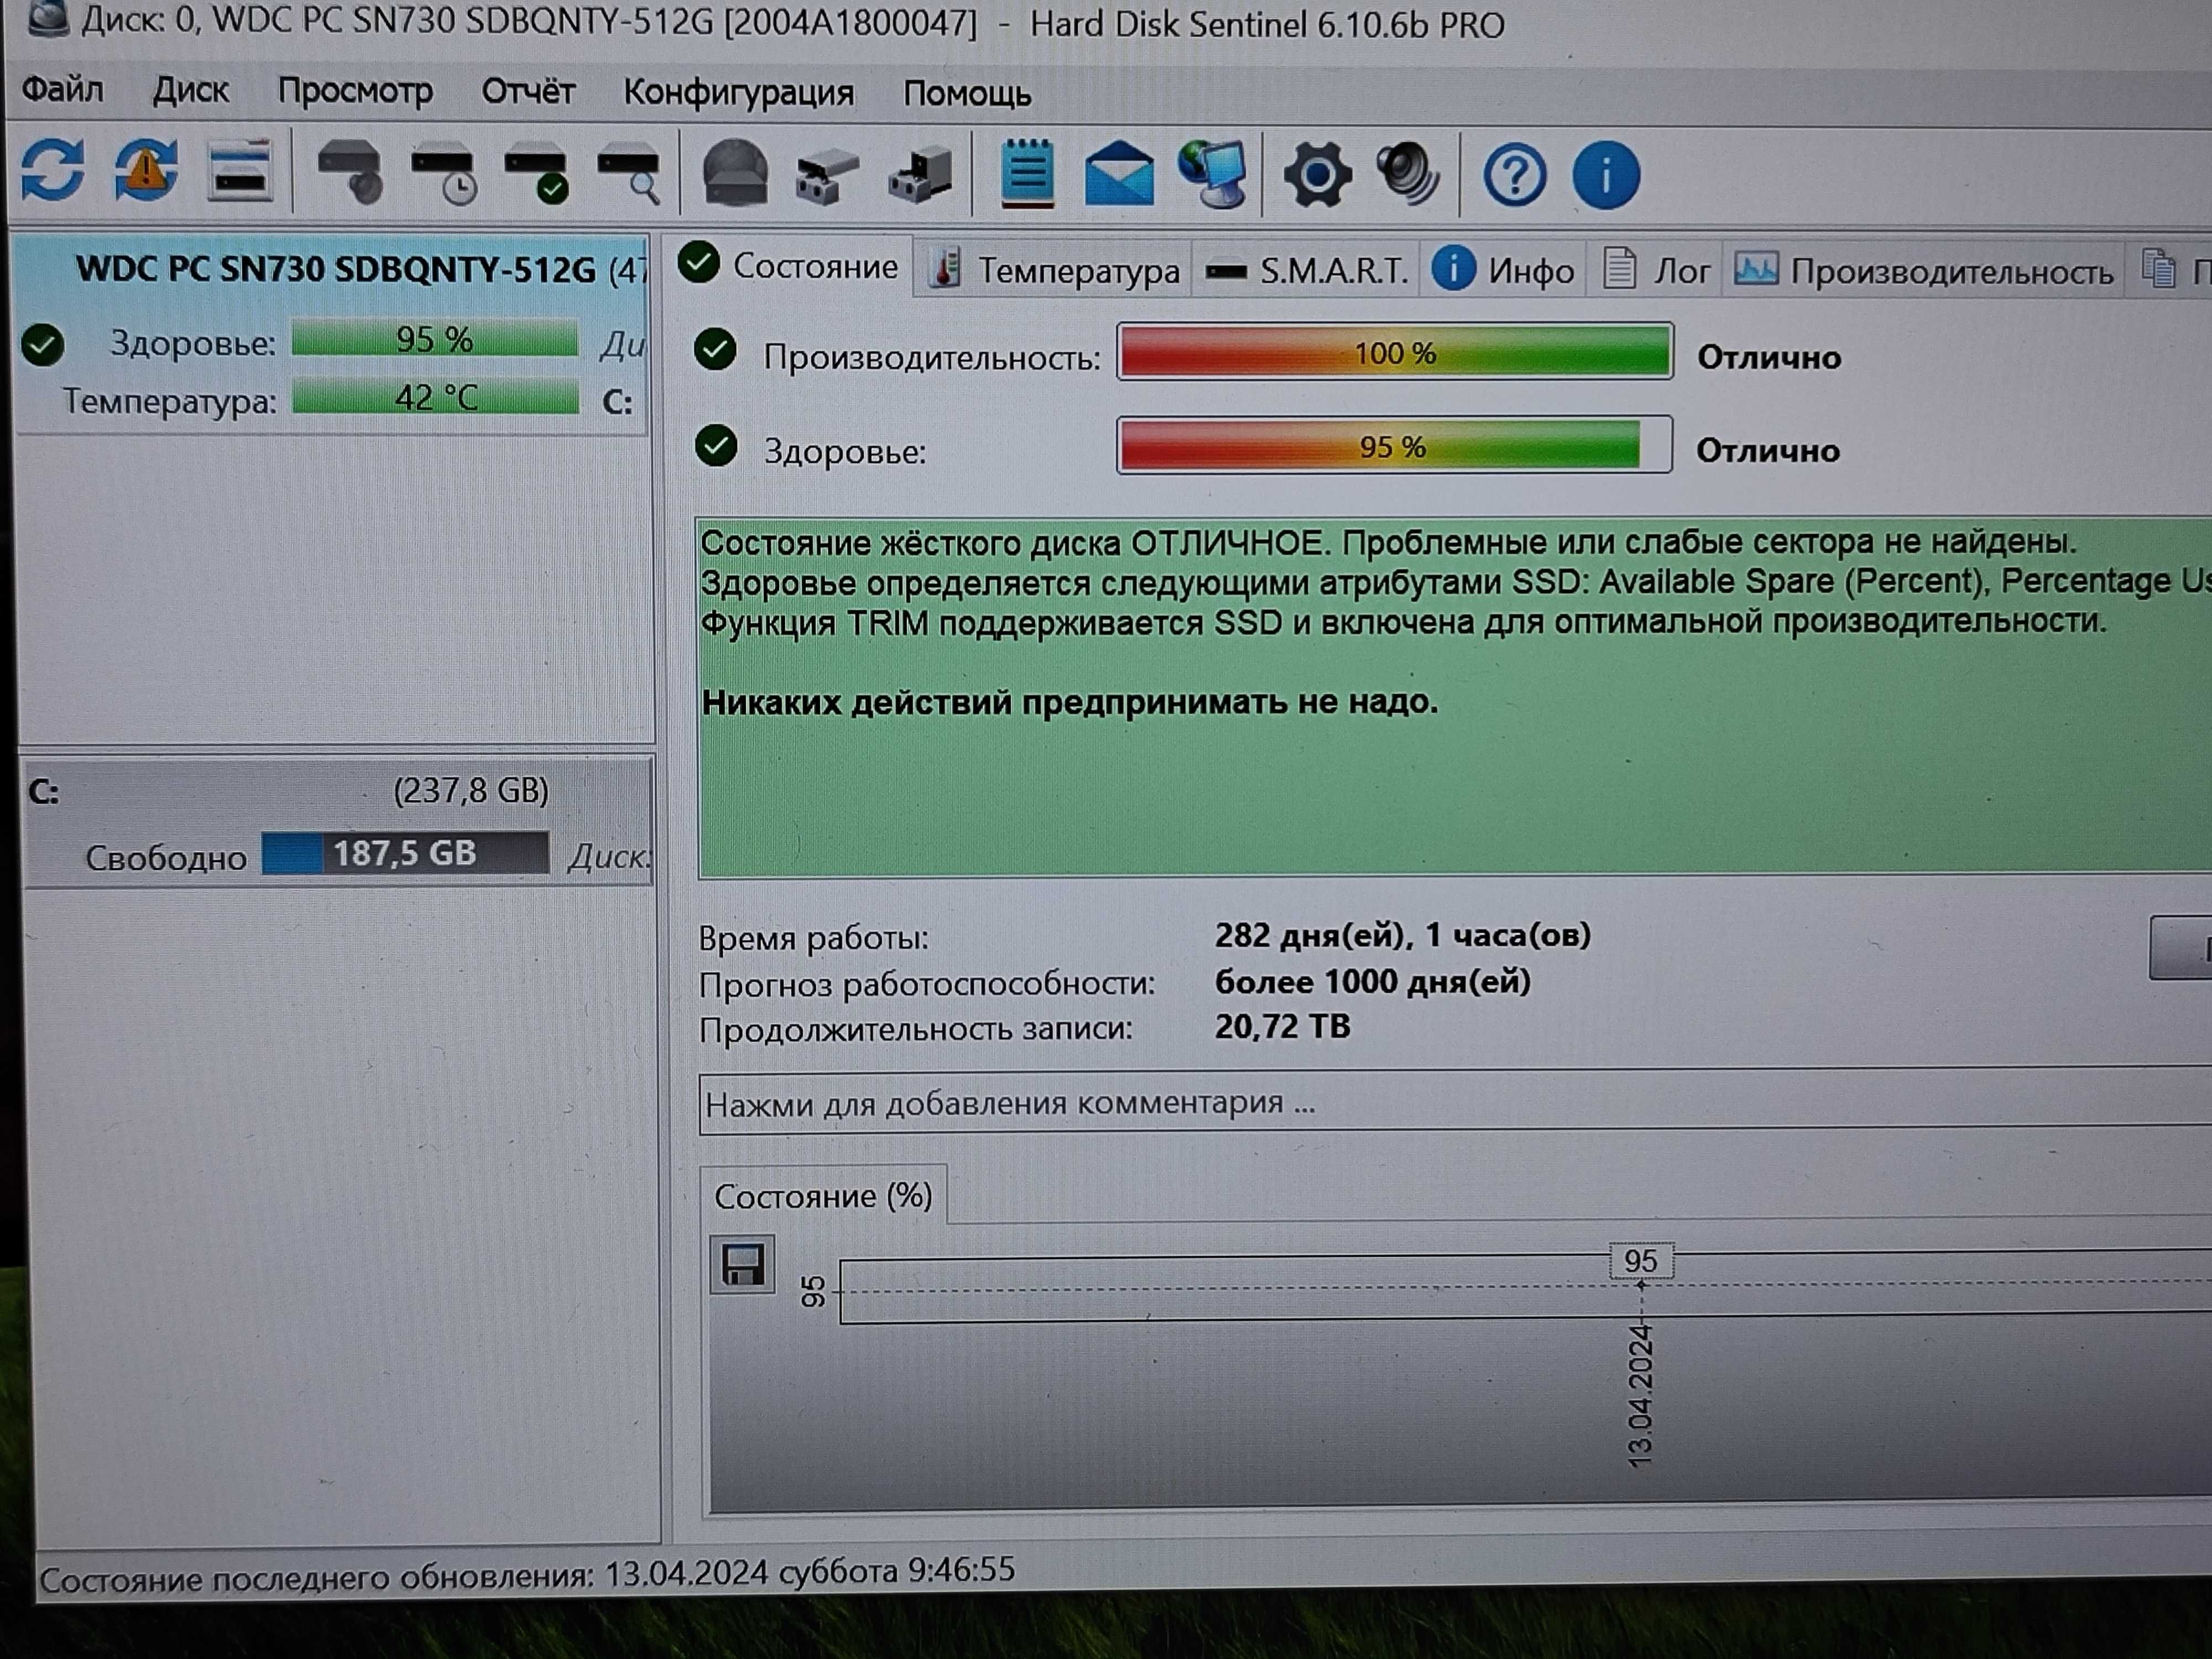Select the Состояние (%) chart tab

pyautogui.click(x=823, y=1196)
